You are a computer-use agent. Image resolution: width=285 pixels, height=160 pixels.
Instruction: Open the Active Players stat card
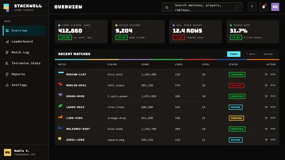coord(138,32)
